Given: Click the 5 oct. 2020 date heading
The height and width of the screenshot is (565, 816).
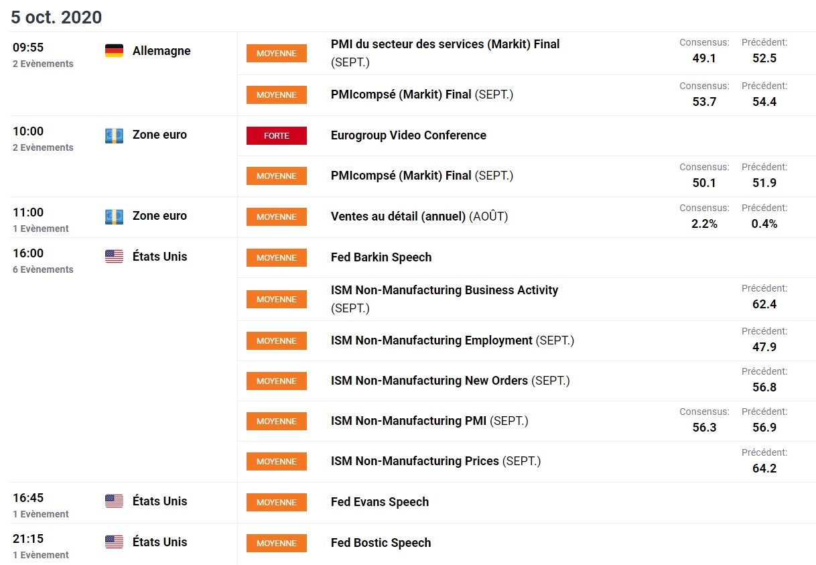Looking at the screenshot, I should 56,17.
